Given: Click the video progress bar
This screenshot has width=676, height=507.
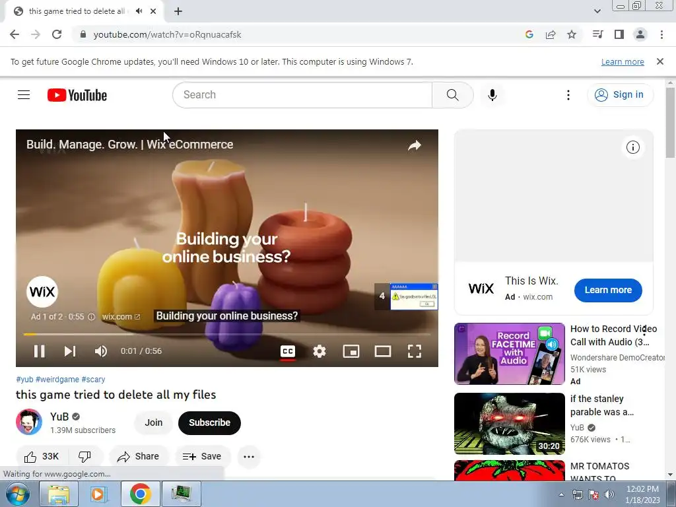Looking at the screenshot, I should coord(227,334).
